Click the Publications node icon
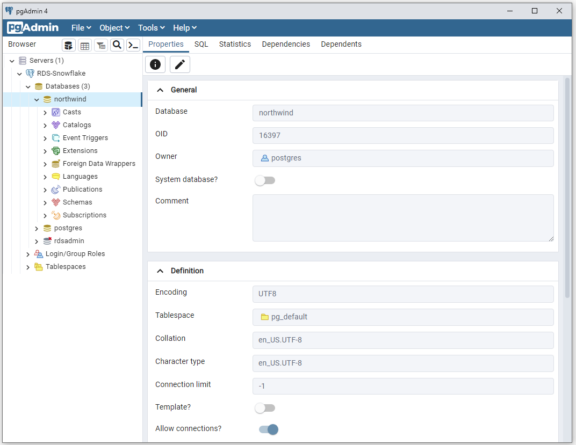 tap(56, 189)
